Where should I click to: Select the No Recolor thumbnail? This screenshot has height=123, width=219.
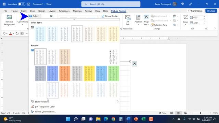(x=40, y=57)
